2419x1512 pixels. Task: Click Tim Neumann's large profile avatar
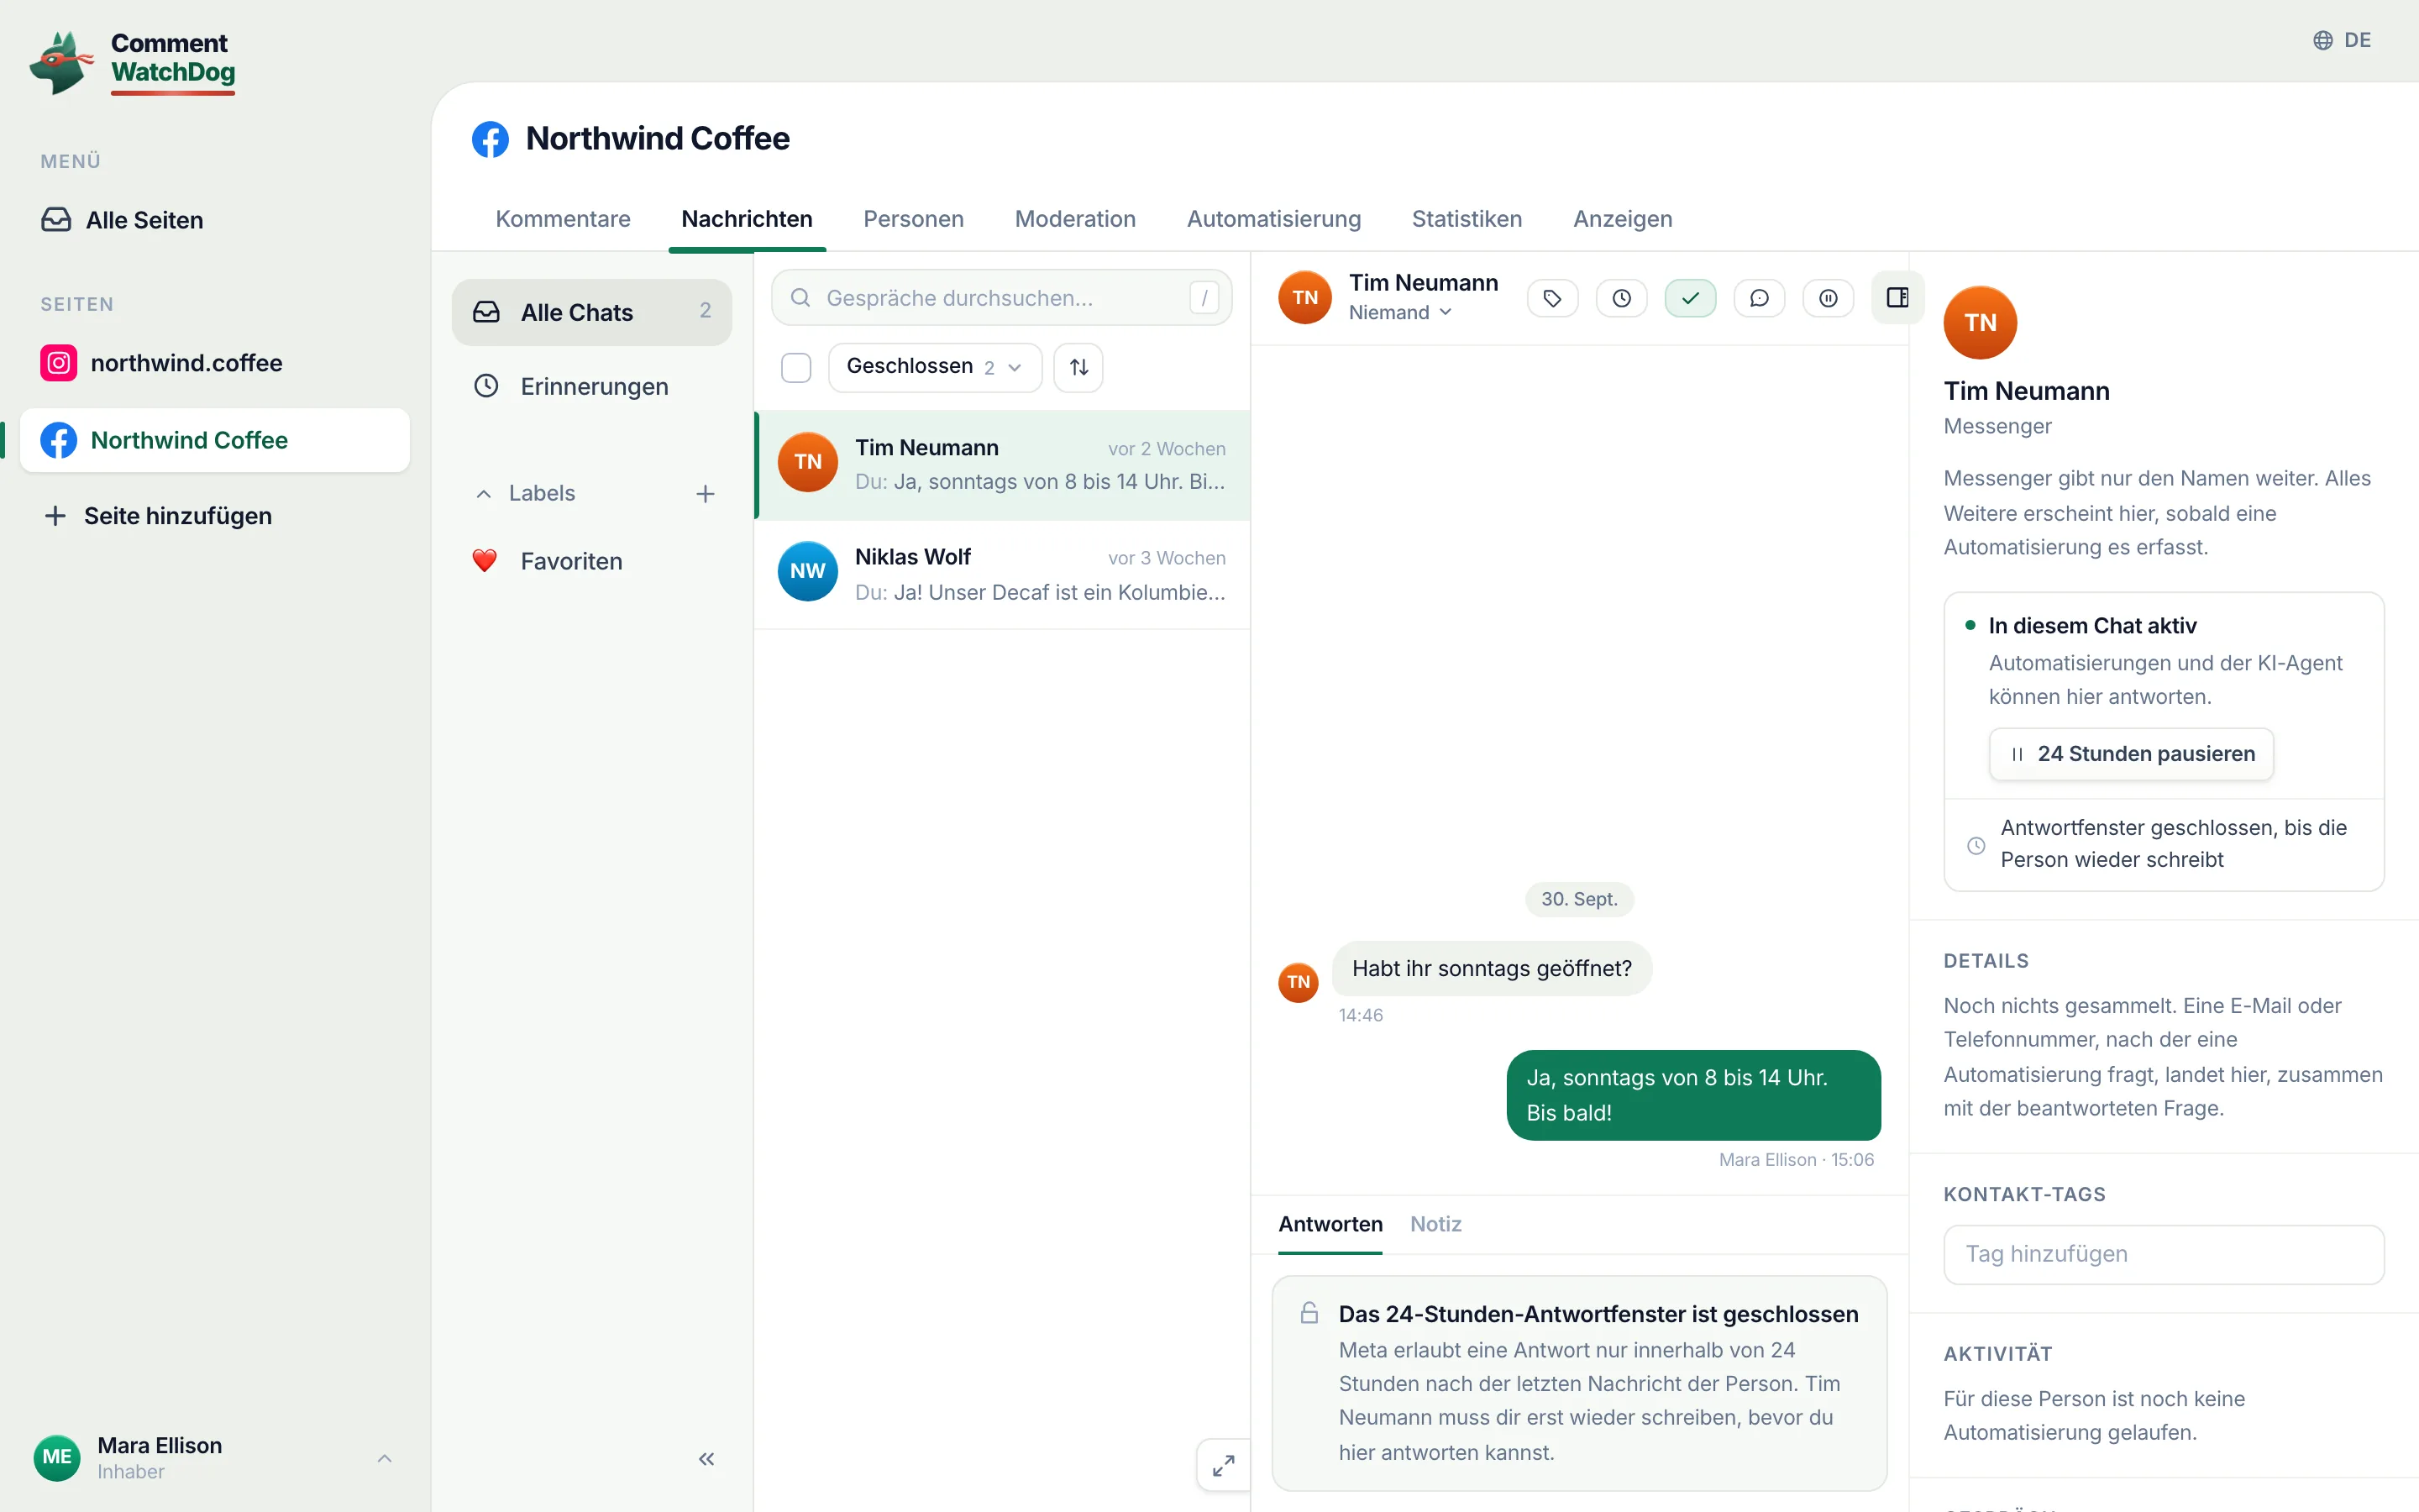tap(1979, 322)
